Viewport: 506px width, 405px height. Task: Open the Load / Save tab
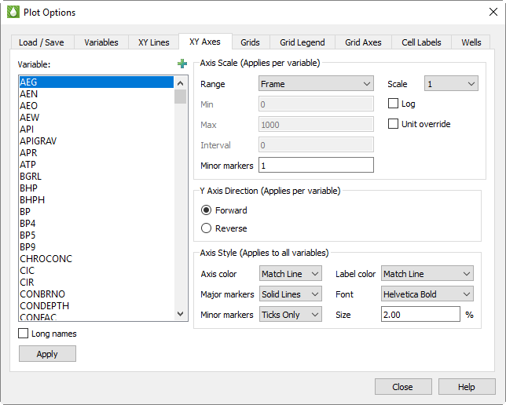click(42, 42)
